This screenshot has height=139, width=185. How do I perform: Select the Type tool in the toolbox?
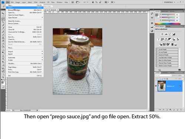[3, 59]
